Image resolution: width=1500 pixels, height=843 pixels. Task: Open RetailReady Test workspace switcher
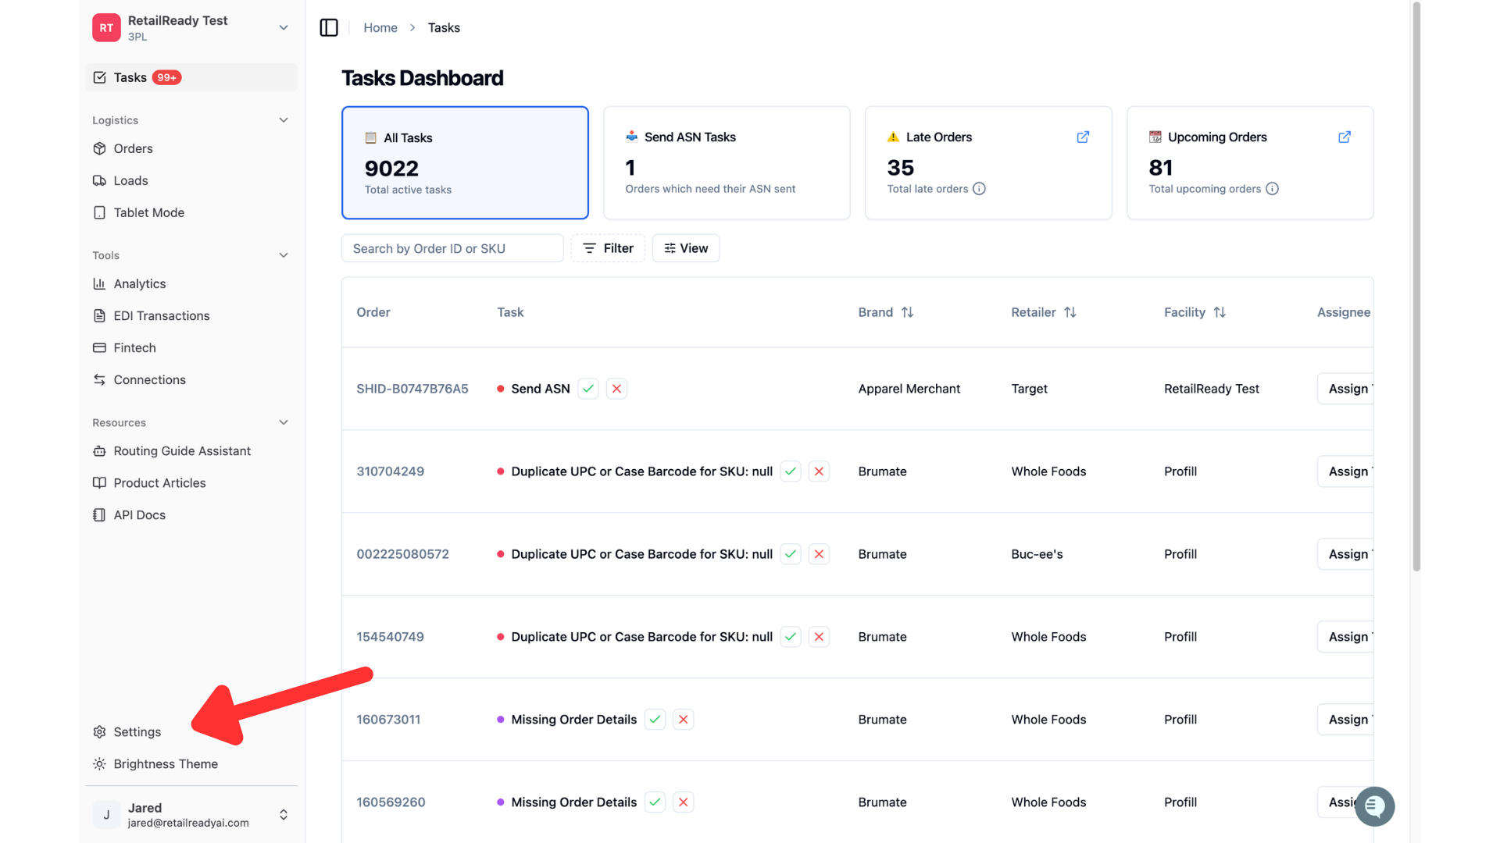coord(284,28)
